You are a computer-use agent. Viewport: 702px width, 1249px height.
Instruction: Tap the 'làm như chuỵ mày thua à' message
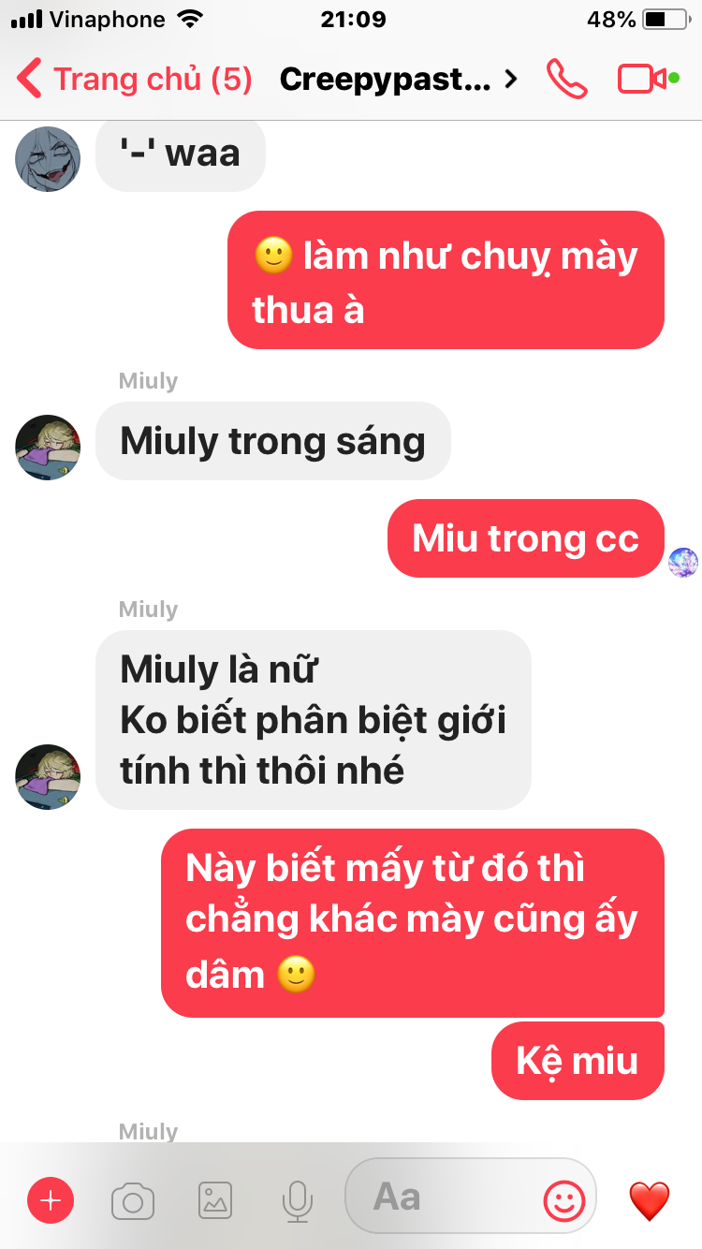tap(446, 280)
